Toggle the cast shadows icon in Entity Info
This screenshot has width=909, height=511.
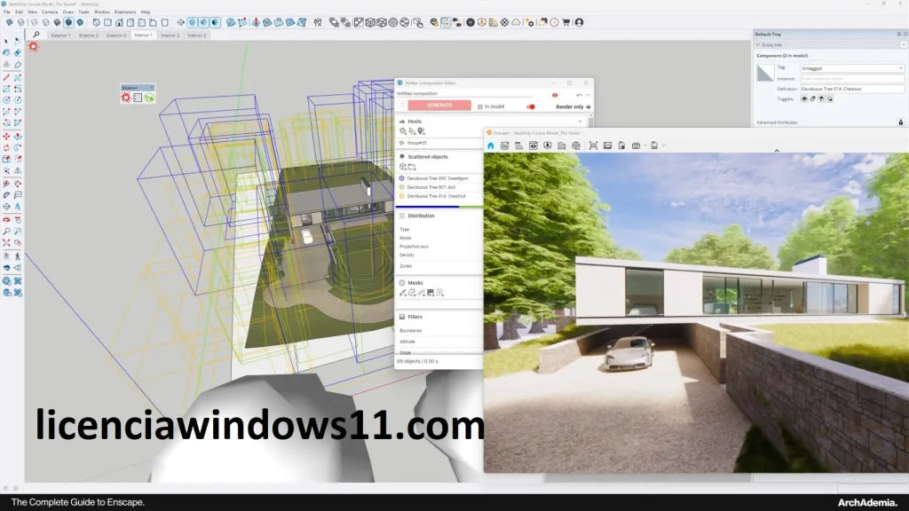830,99
